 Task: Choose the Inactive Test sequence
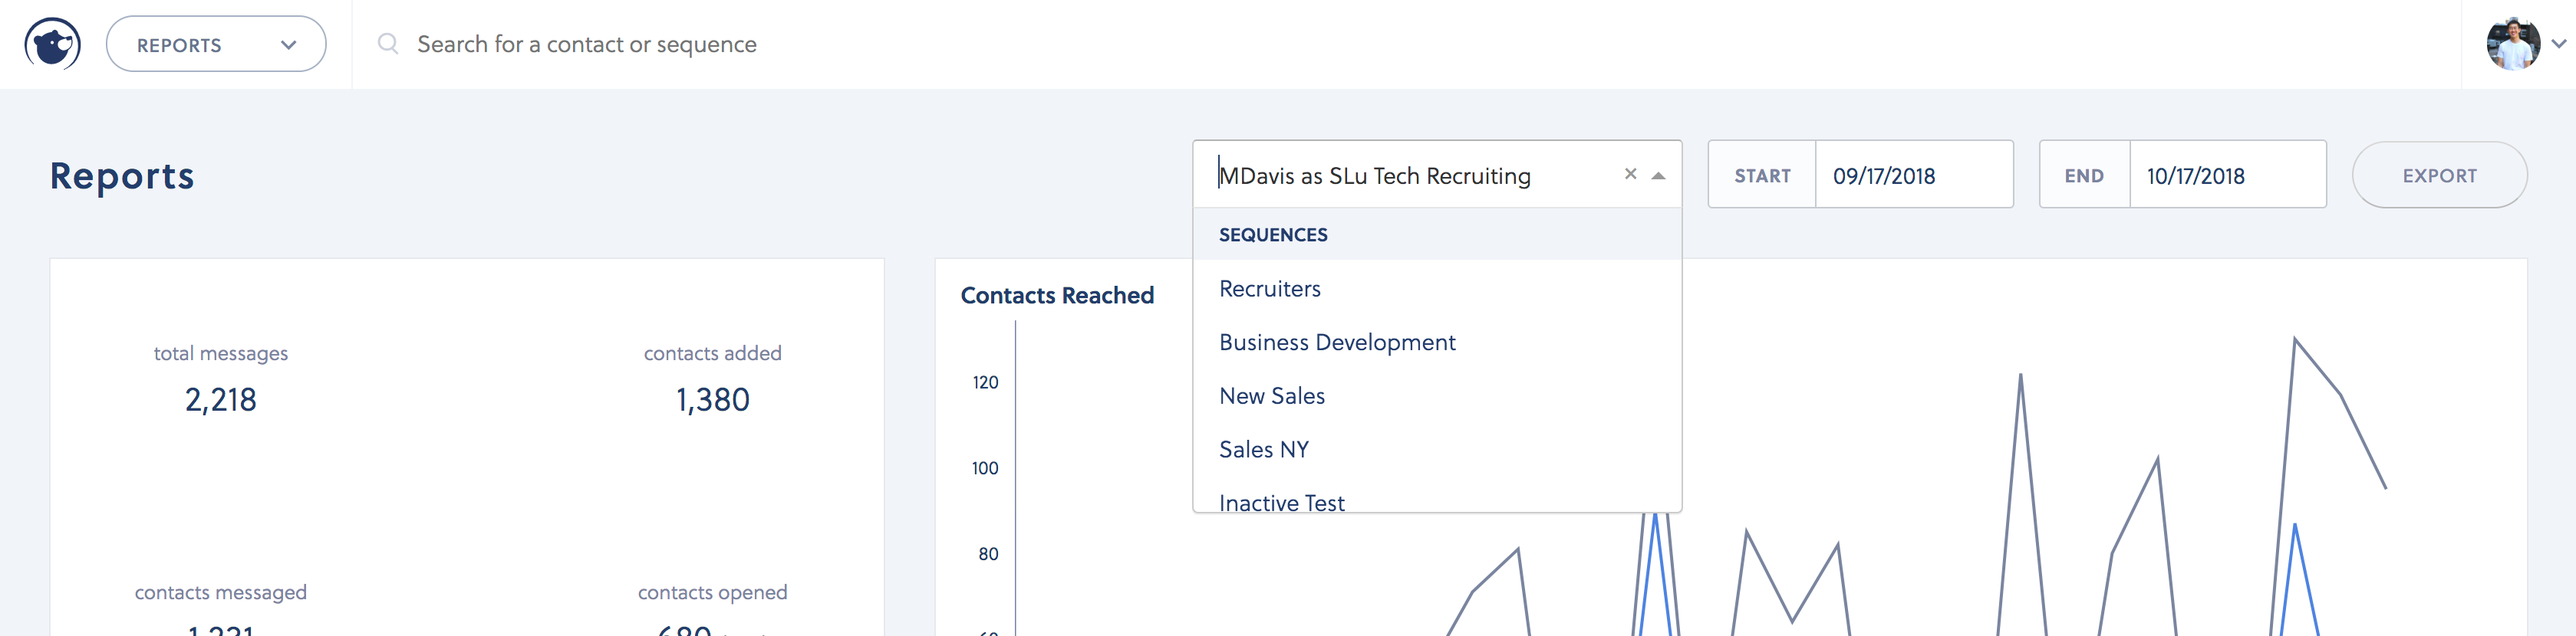coord(1282,501)
